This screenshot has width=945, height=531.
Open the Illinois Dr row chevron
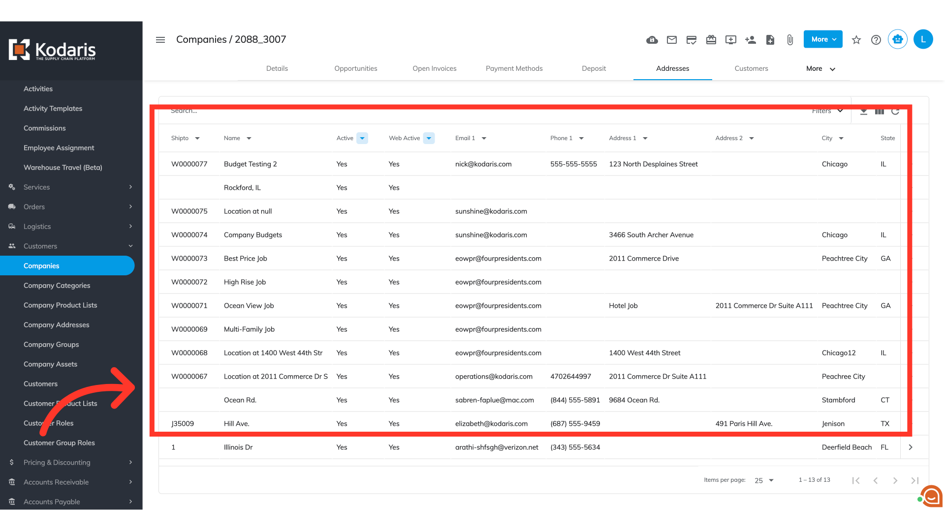click(x=911, y=447)
